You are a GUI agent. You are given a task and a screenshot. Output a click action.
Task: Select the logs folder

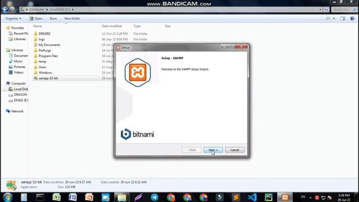pos(42,39)
